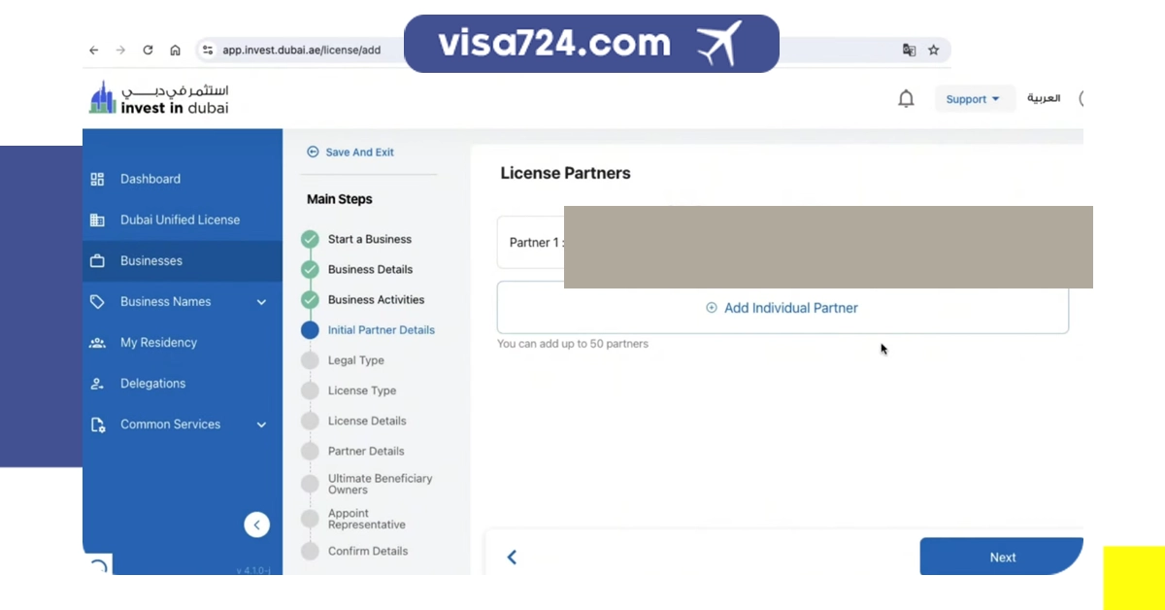Click the Dubai Unified License building icon
The image size is (1165, 610).
[x=97, y=220]
